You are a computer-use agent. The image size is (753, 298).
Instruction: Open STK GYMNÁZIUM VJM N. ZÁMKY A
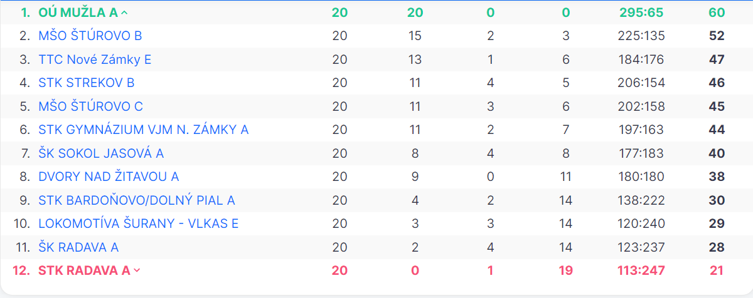pyautogui.click(x=144, y=130)
